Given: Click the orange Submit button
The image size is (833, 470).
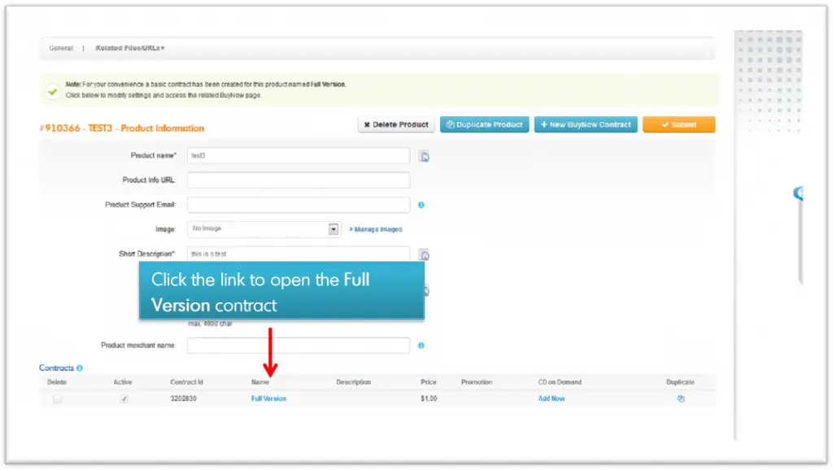Looking at the screenshot, I should click(679, 124).
